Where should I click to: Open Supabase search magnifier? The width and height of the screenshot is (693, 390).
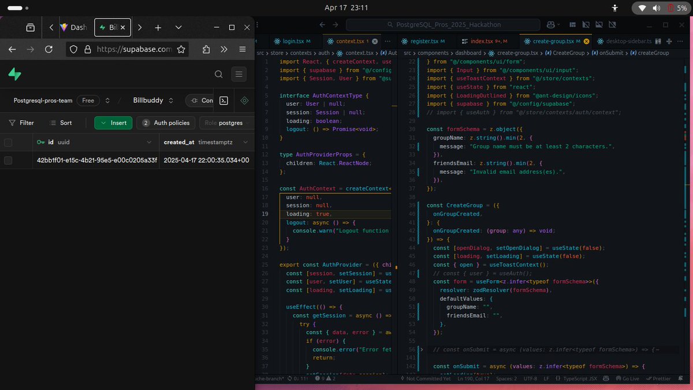coord(218,74)
